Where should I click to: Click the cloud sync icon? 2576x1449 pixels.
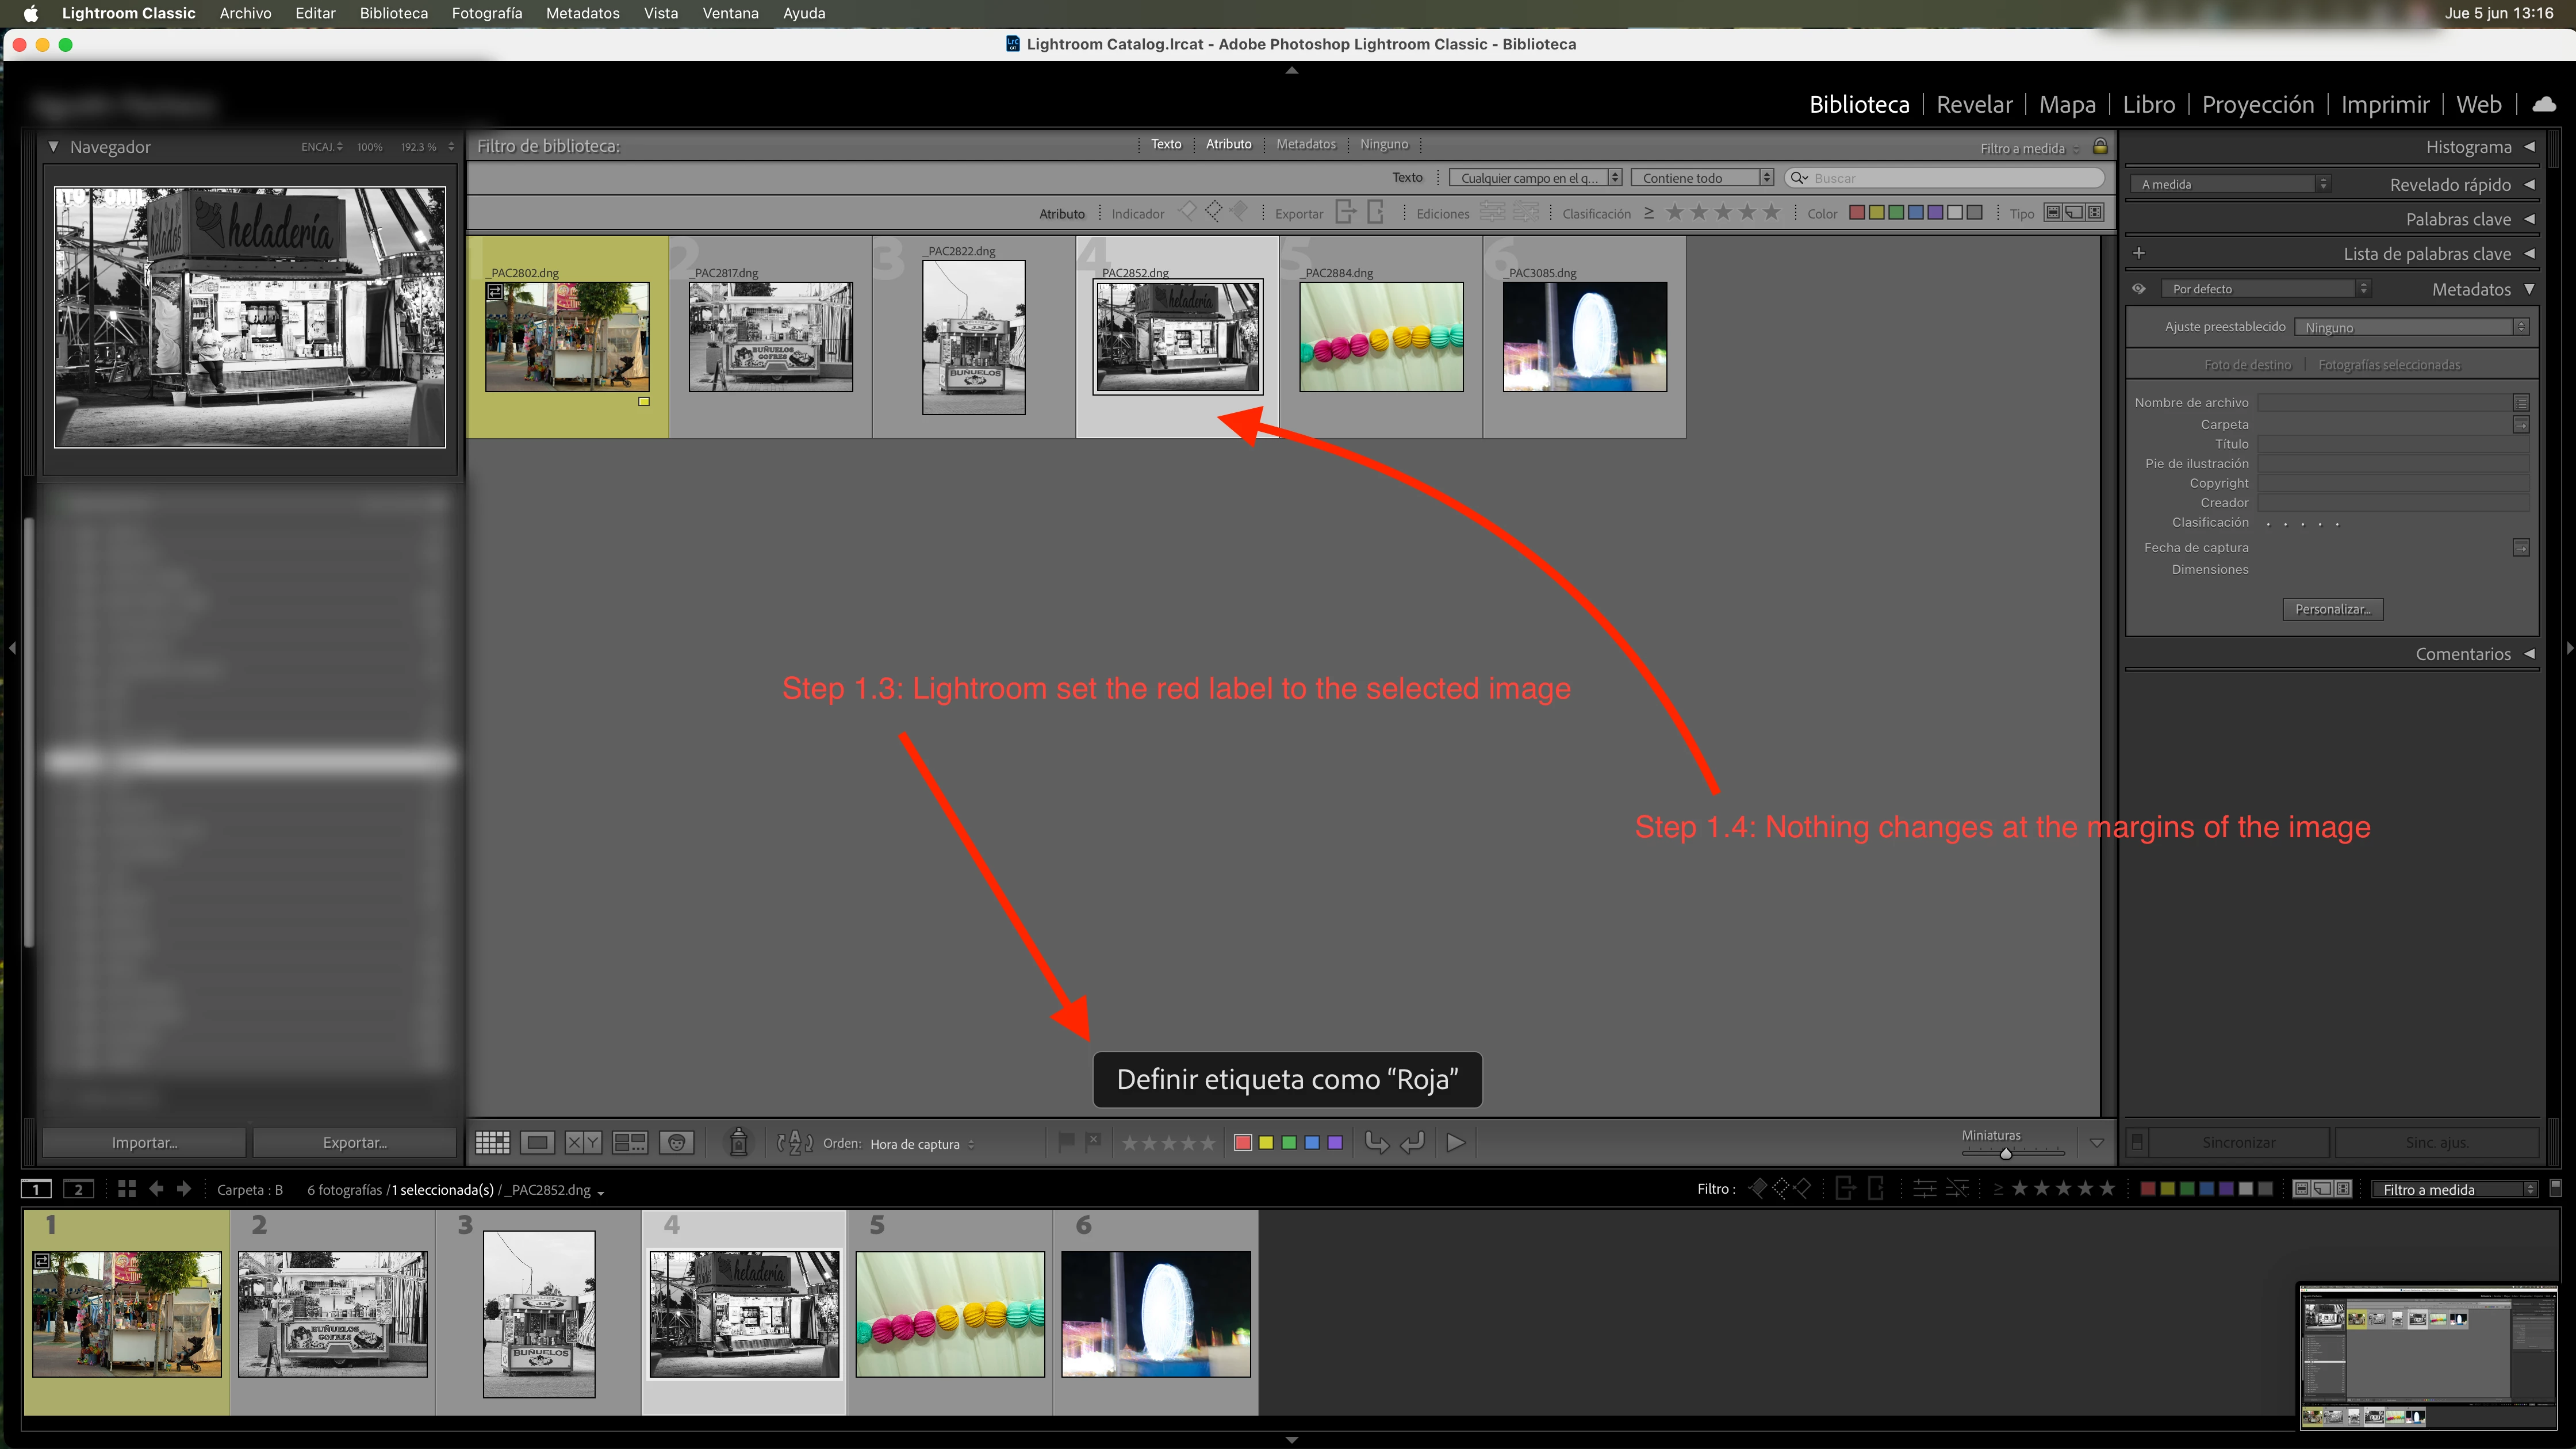click(x=2544, y=104)
